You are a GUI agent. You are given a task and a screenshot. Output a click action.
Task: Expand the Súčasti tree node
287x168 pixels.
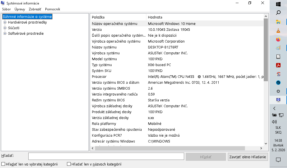click(x=5, y=28)
